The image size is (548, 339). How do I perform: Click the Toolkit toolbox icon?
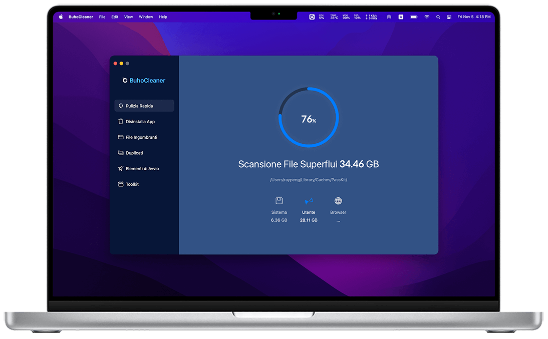click(121, 184)
